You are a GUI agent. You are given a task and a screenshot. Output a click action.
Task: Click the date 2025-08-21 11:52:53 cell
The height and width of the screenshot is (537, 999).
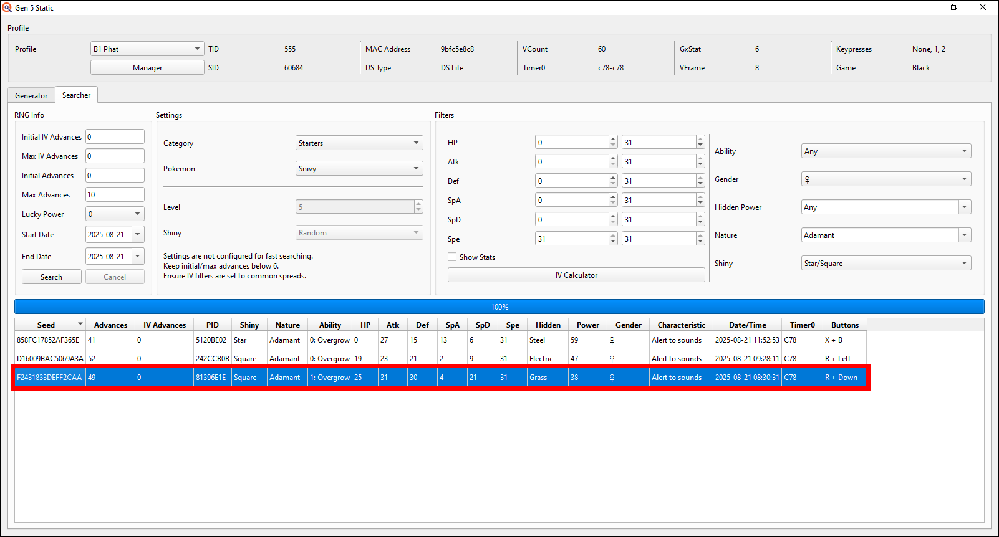[x=747, y=340]
